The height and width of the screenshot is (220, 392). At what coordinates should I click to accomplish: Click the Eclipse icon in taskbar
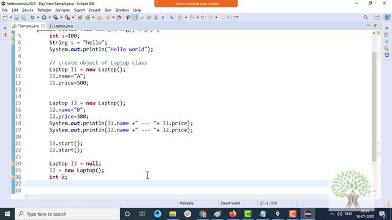point(307,214)
